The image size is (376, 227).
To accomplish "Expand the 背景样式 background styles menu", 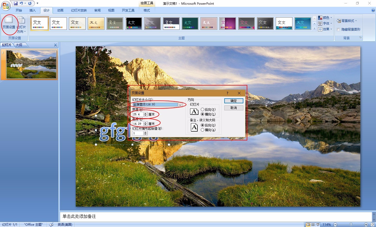I will [x=347, y=21].
